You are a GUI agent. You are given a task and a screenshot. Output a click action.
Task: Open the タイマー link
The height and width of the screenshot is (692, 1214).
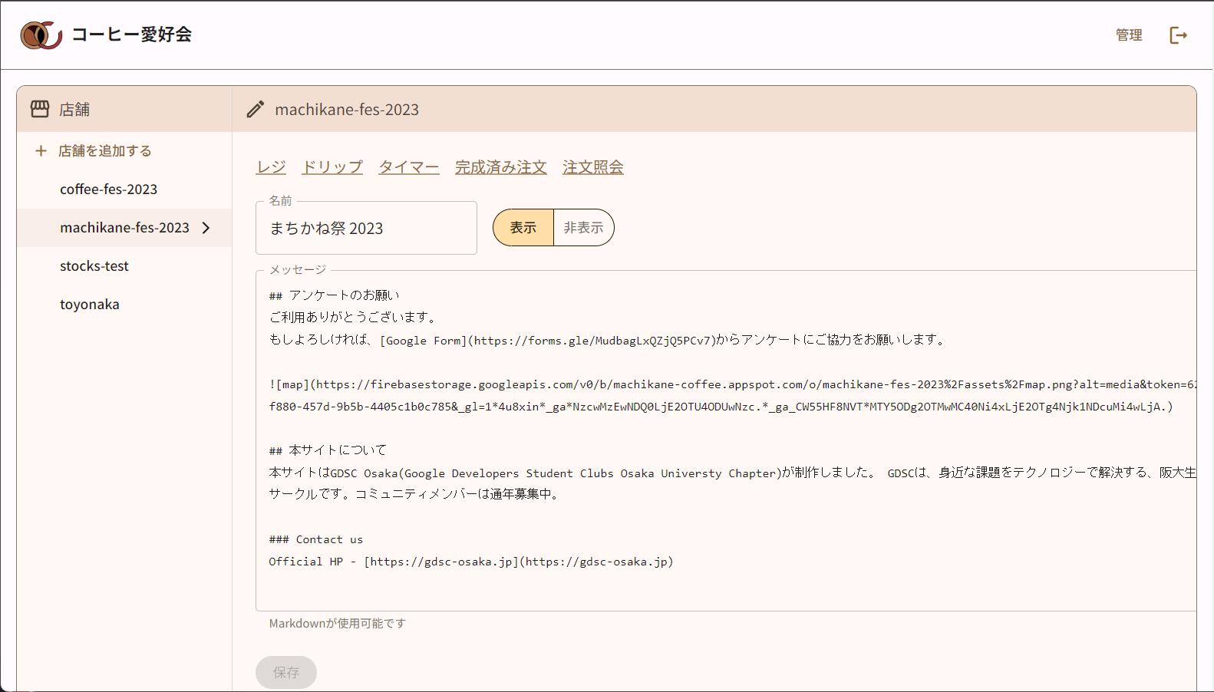tap(409, 167)
